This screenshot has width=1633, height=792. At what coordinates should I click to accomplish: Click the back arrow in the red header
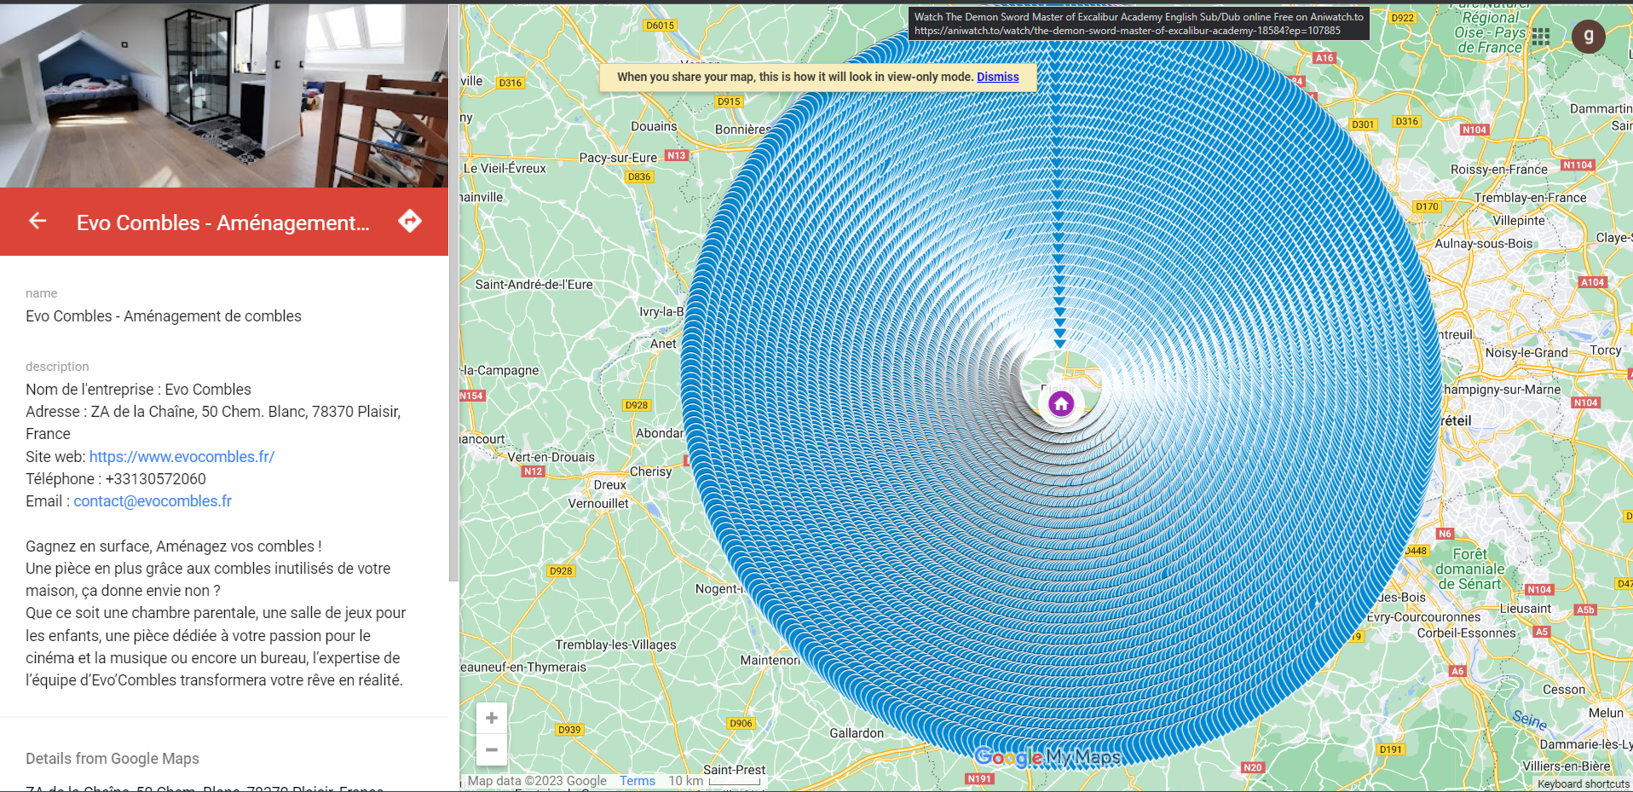(x=38, y=222)
